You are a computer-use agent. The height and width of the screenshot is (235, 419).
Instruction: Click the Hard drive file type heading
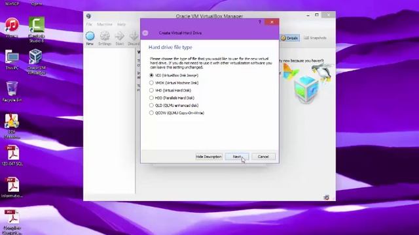click(170, 47)
